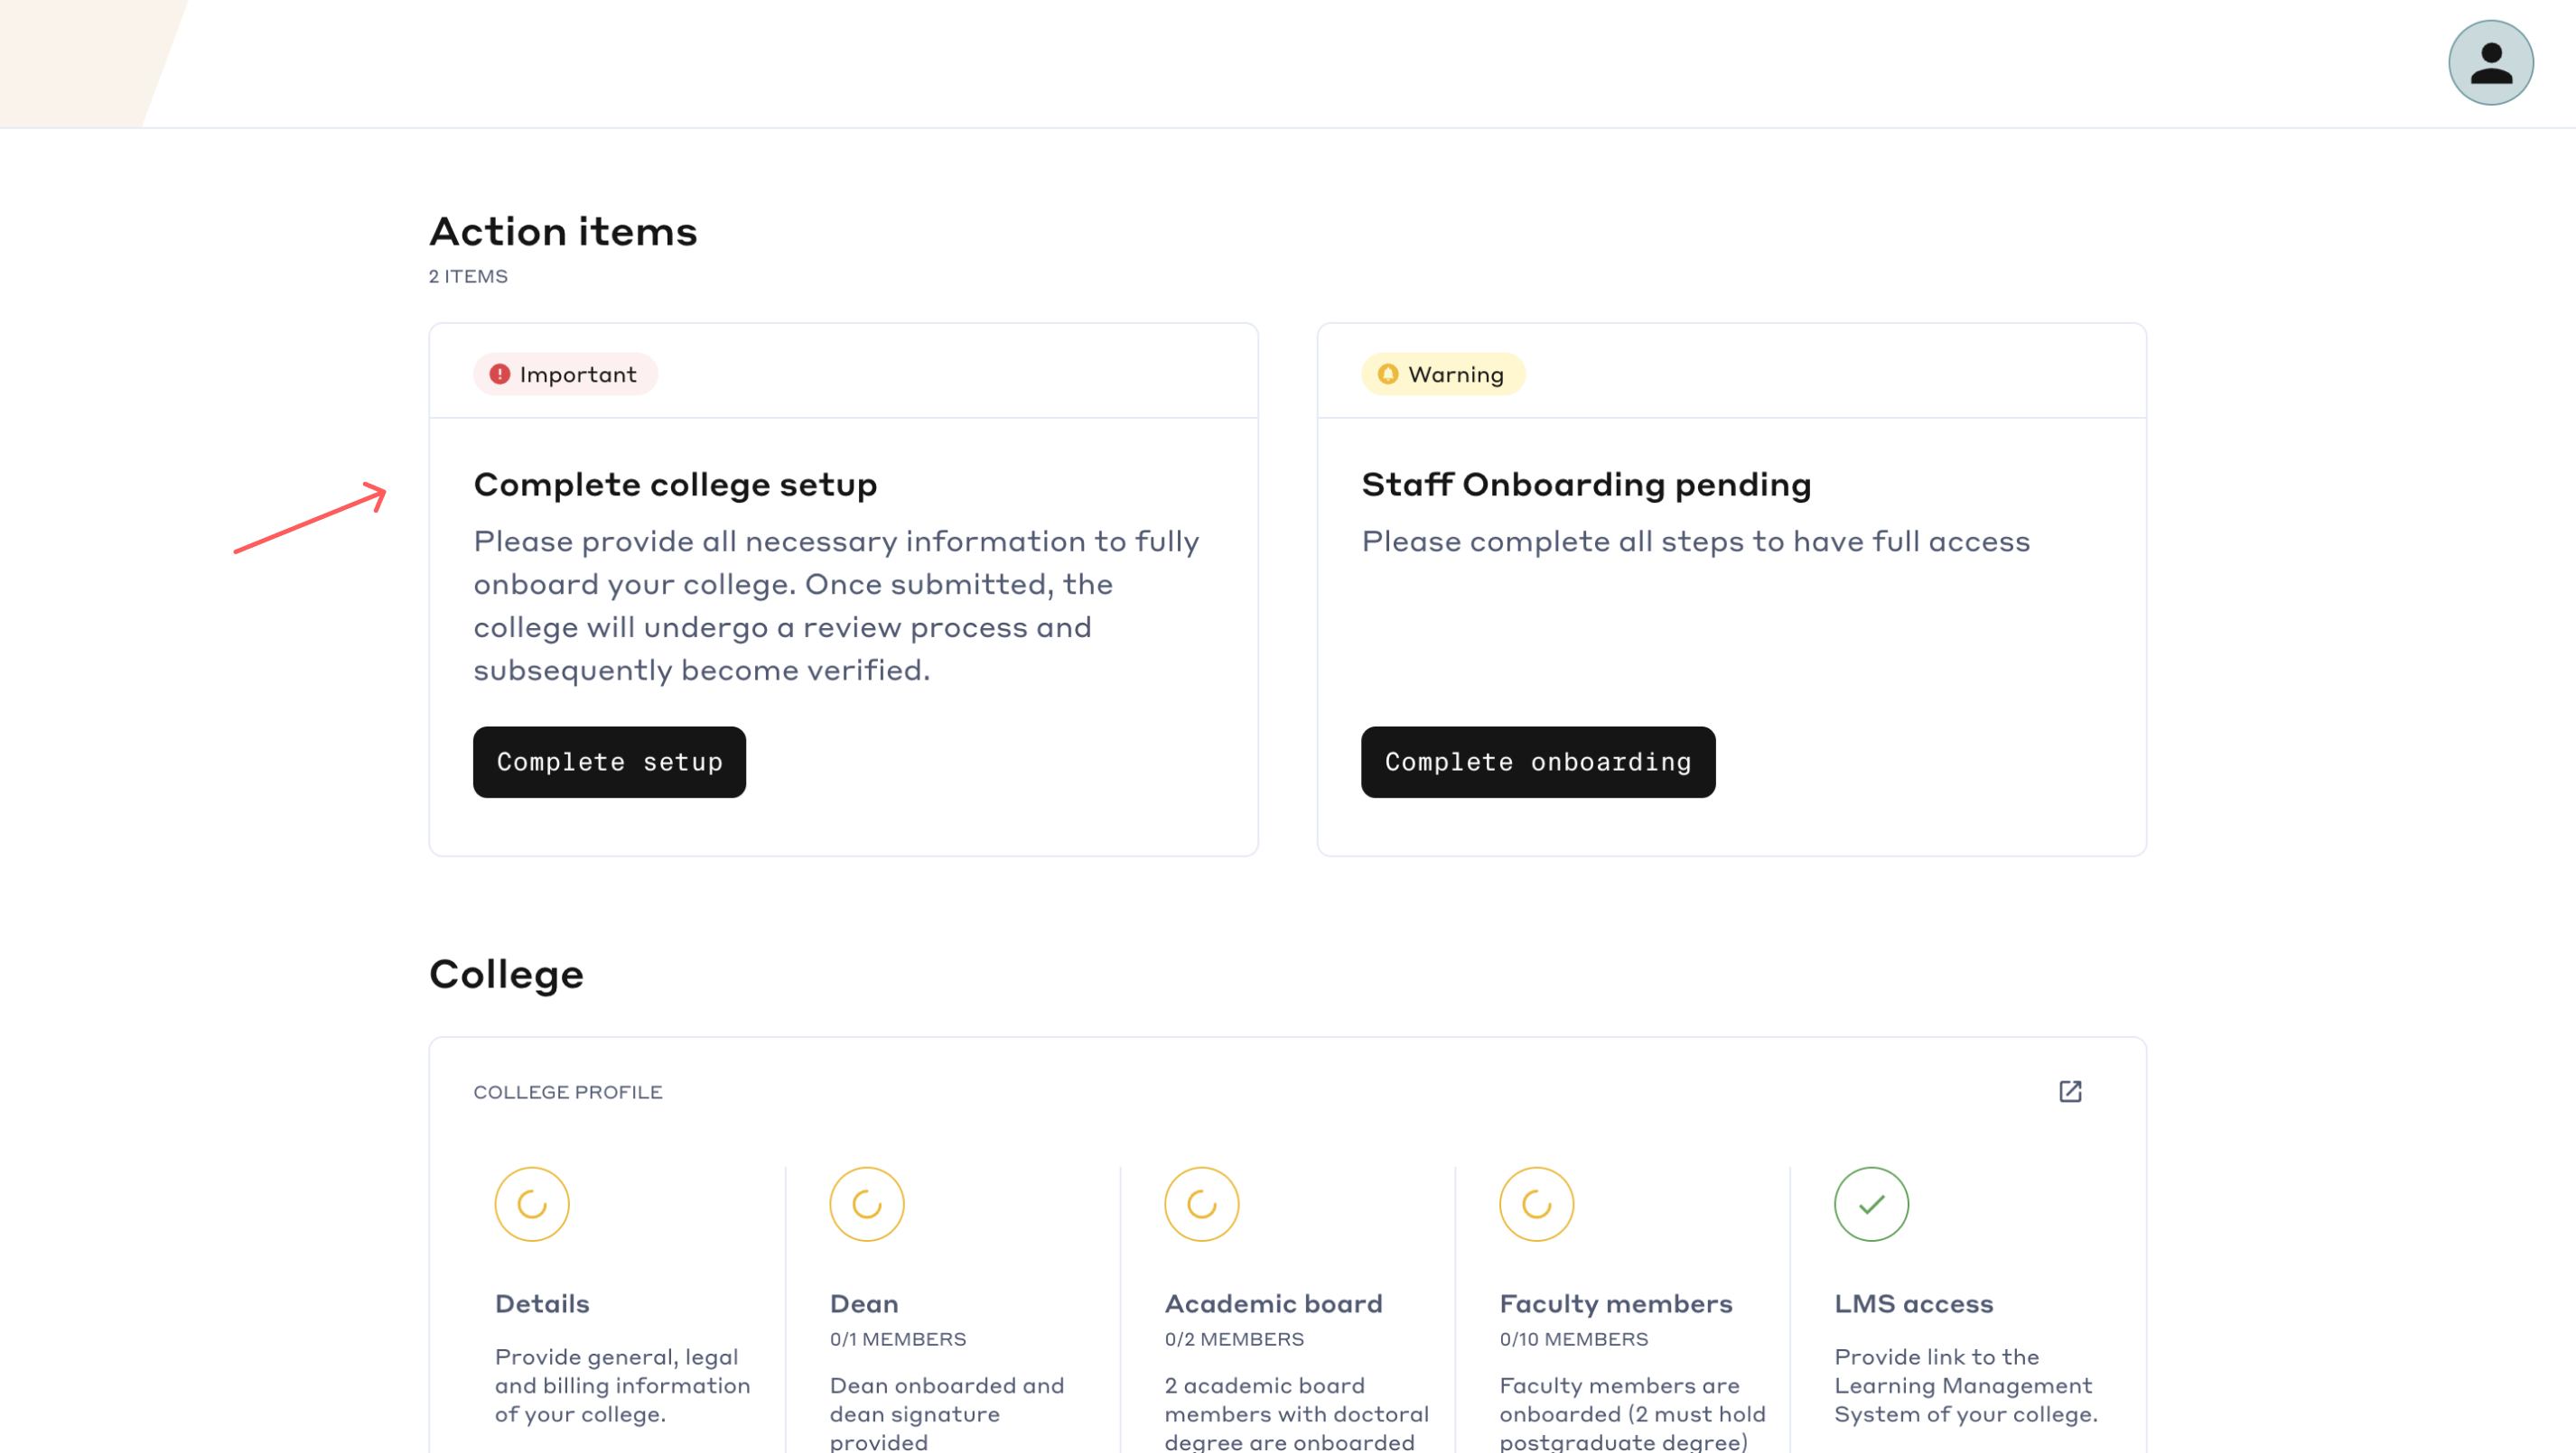
Task: Open the Details section title
Action: pos(542,1304)
